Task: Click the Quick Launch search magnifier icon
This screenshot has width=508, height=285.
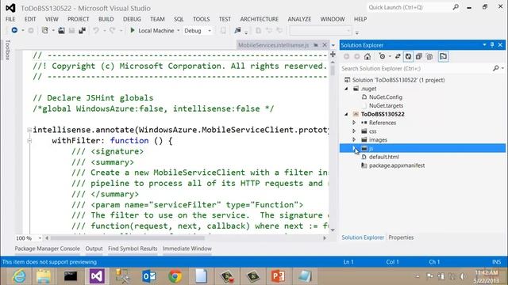Action: tap(456, 7)
